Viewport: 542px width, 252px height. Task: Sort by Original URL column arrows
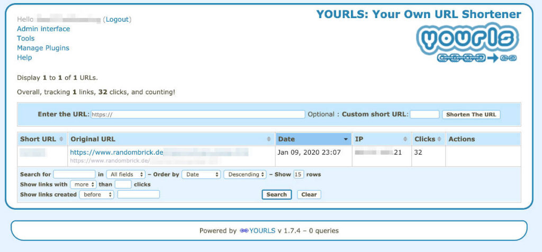click(269, 139)
